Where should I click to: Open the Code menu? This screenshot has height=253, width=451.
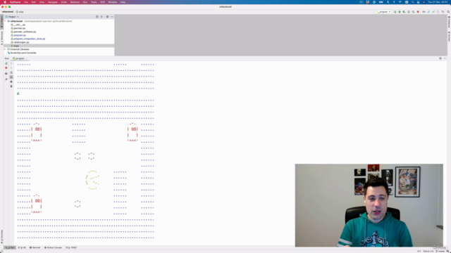pyautogui.click(x=64, y=2)
